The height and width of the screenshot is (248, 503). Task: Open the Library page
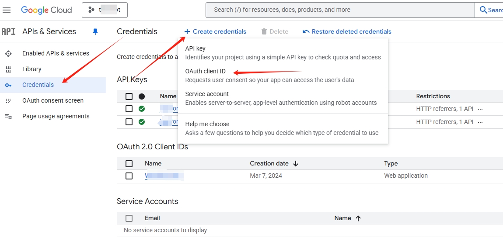32,69
